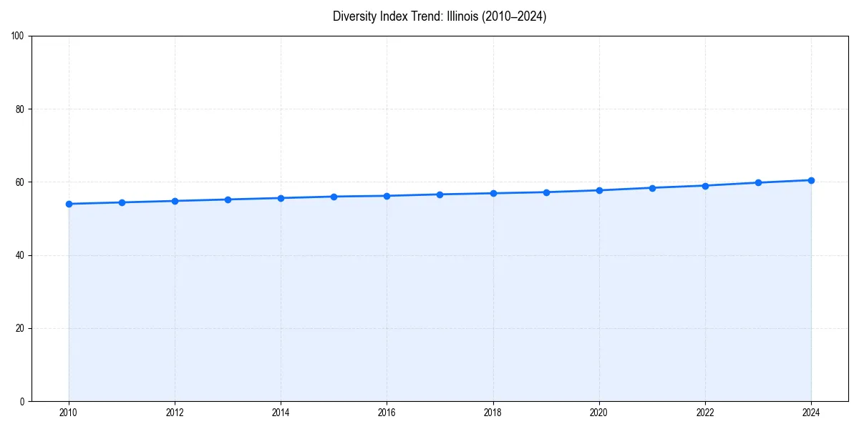Click the 2014 data point marker
This screenshot has width=859, height=429.
[x=281, y=197]
